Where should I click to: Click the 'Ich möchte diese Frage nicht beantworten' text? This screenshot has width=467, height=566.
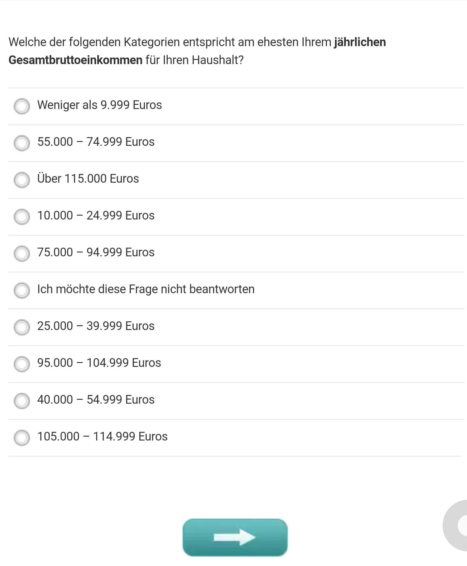[146, 289]
